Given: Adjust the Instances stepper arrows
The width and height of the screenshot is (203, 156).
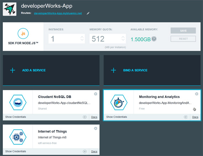Looking at the screenshot, I should click(x=82, y=38).
